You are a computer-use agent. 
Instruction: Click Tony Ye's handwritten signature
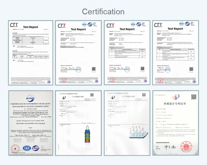click(x=161, y=68)
